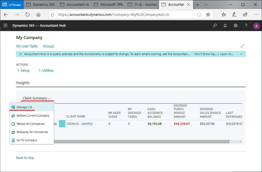Add page to favorites star
The width and height of the screenshot is (262, 172).
208,14
